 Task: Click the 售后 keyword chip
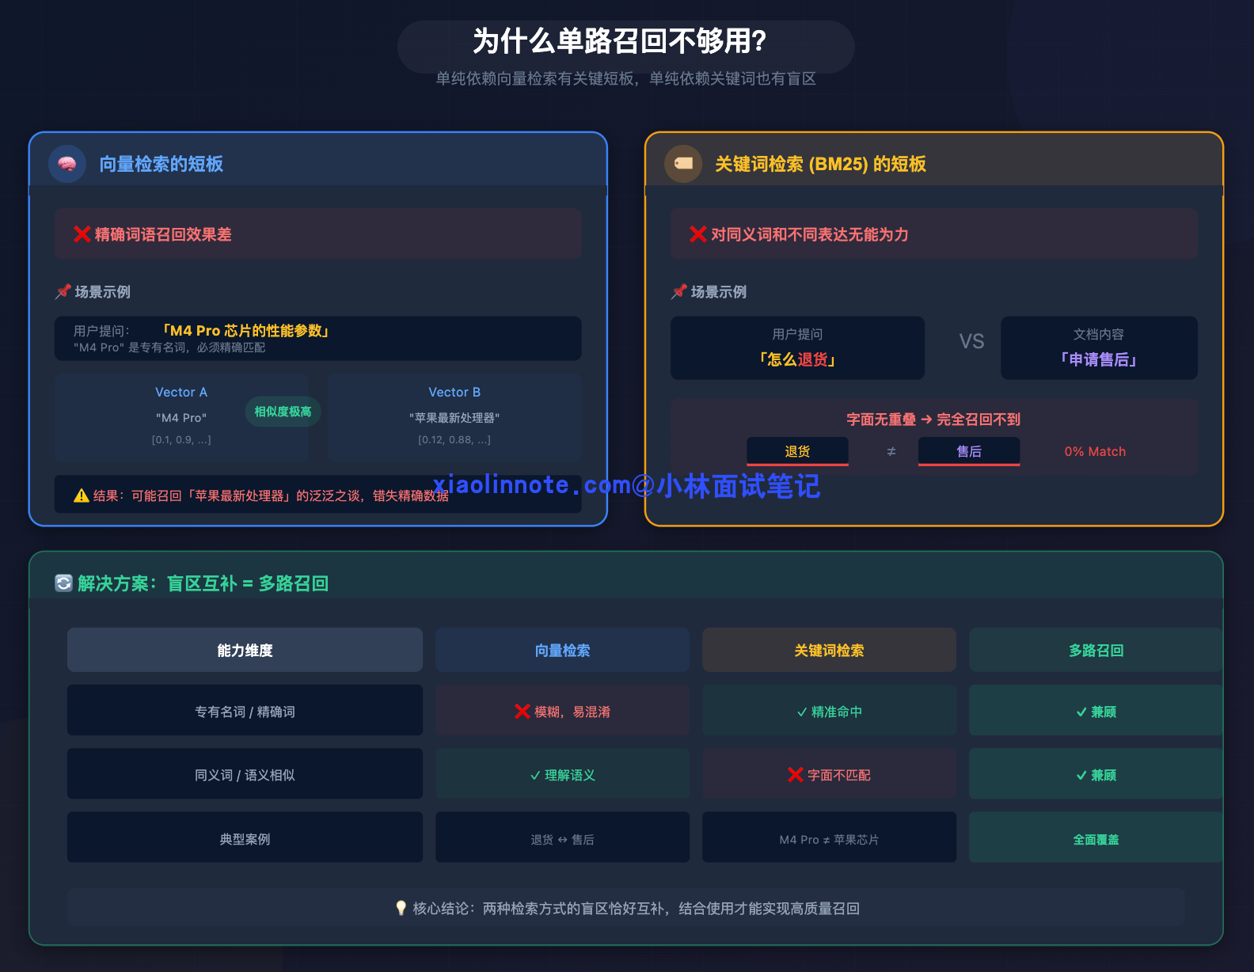coord(968,451)
